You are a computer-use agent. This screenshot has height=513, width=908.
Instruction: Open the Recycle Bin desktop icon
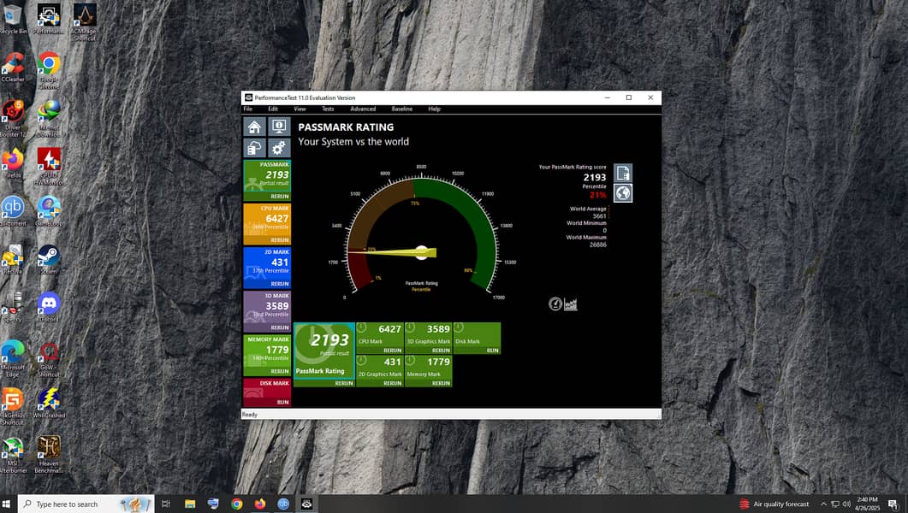pyautogui.click(x=13, y=19)
